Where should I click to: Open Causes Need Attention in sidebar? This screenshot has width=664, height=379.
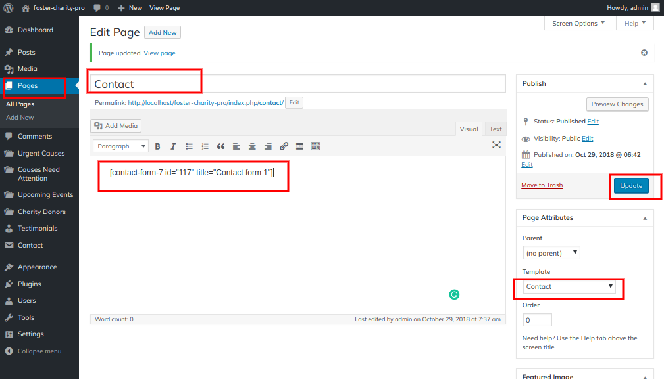[x=38, y=173]
